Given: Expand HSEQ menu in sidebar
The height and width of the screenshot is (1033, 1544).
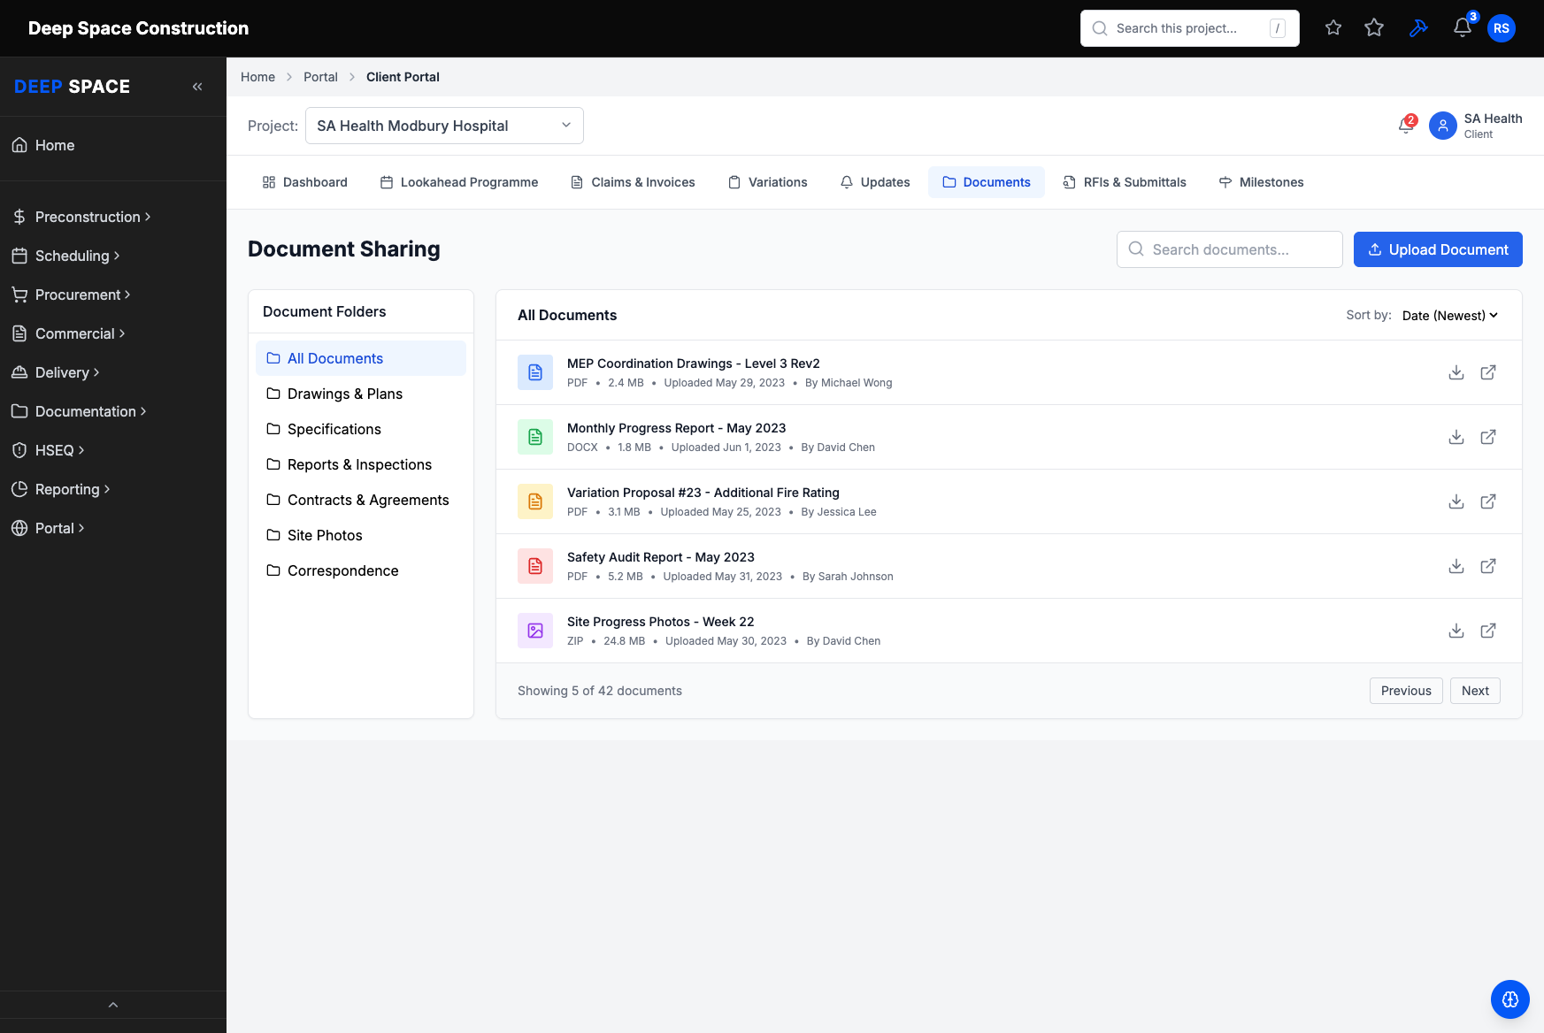Looking at the screenshot, I should click(49, 450).
